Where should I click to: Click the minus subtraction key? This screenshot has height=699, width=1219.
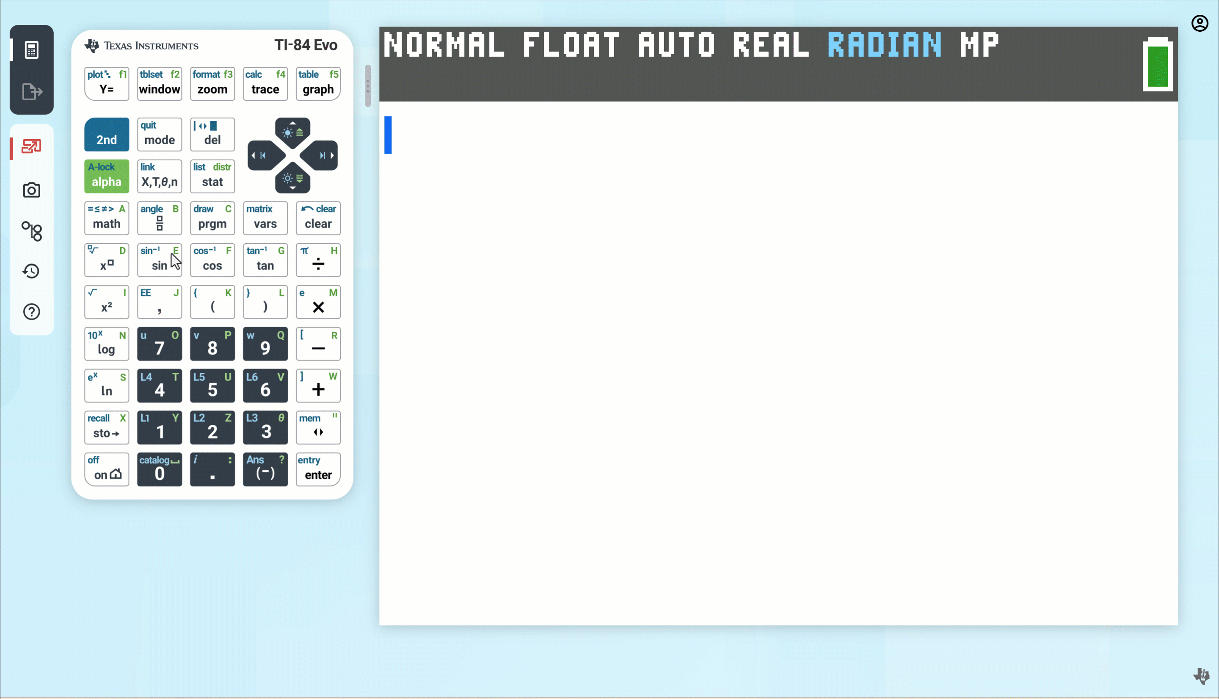pyautogui.click(x=318, y=344)
